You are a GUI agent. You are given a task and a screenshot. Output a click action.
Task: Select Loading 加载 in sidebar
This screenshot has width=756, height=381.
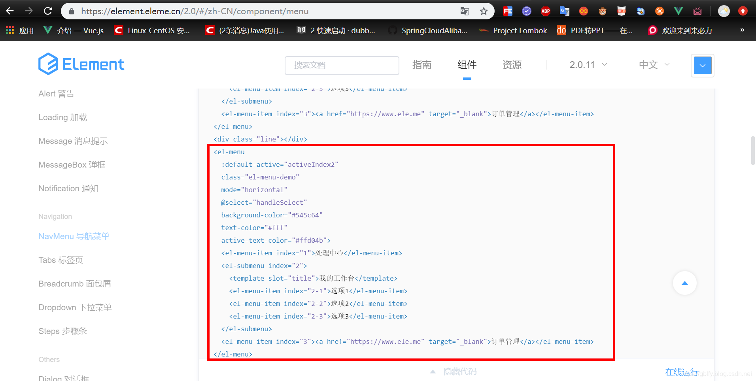[63, 117]
